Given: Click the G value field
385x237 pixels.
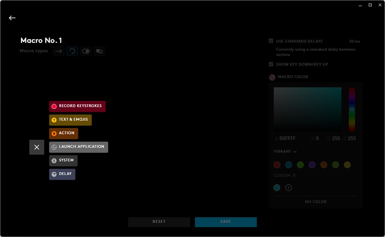Looking at the screenshot, I should click(336, 138).
